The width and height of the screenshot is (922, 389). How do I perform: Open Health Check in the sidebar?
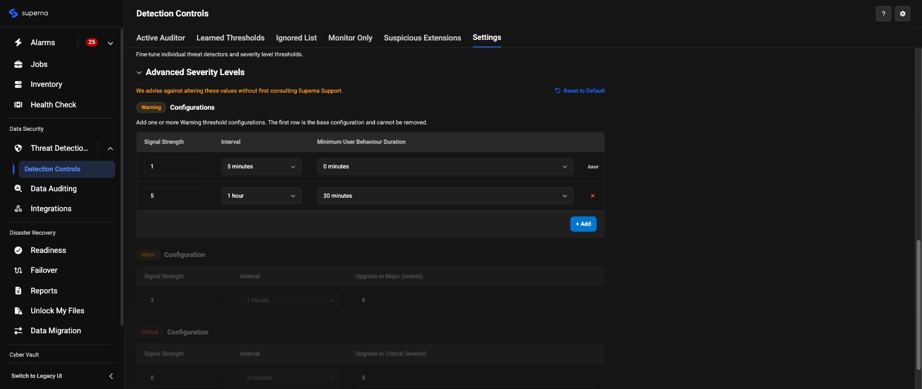[x=54, y=105]
